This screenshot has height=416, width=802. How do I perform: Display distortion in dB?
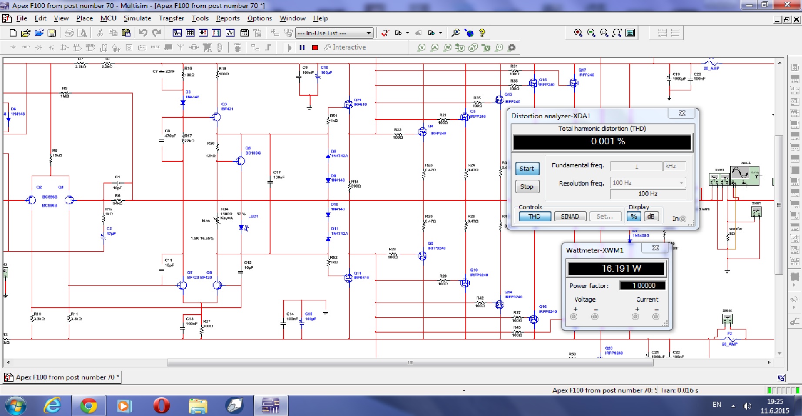(651, 216)
